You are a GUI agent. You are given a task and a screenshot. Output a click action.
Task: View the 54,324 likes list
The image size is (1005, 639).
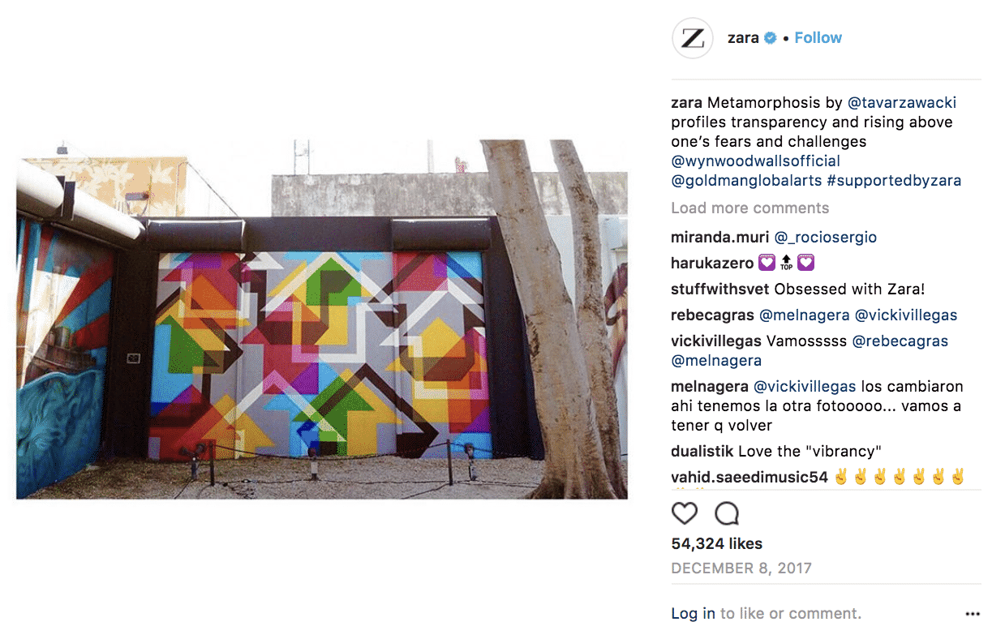[x=717, y=544]
